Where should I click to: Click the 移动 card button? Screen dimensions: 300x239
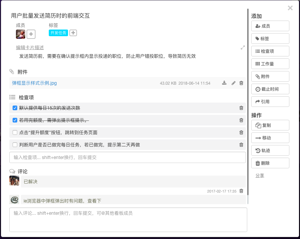270,138
